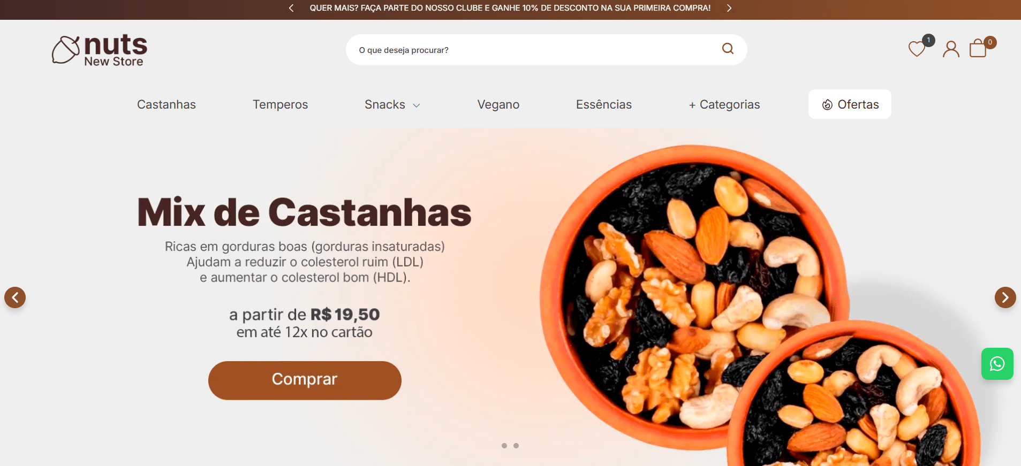
Task: Go to previous banner slide arrow
Action: [15, 297]
